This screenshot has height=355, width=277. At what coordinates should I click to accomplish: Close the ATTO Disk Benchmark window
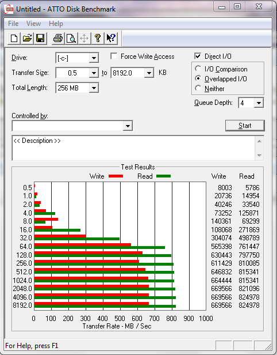tap(259, 7)
